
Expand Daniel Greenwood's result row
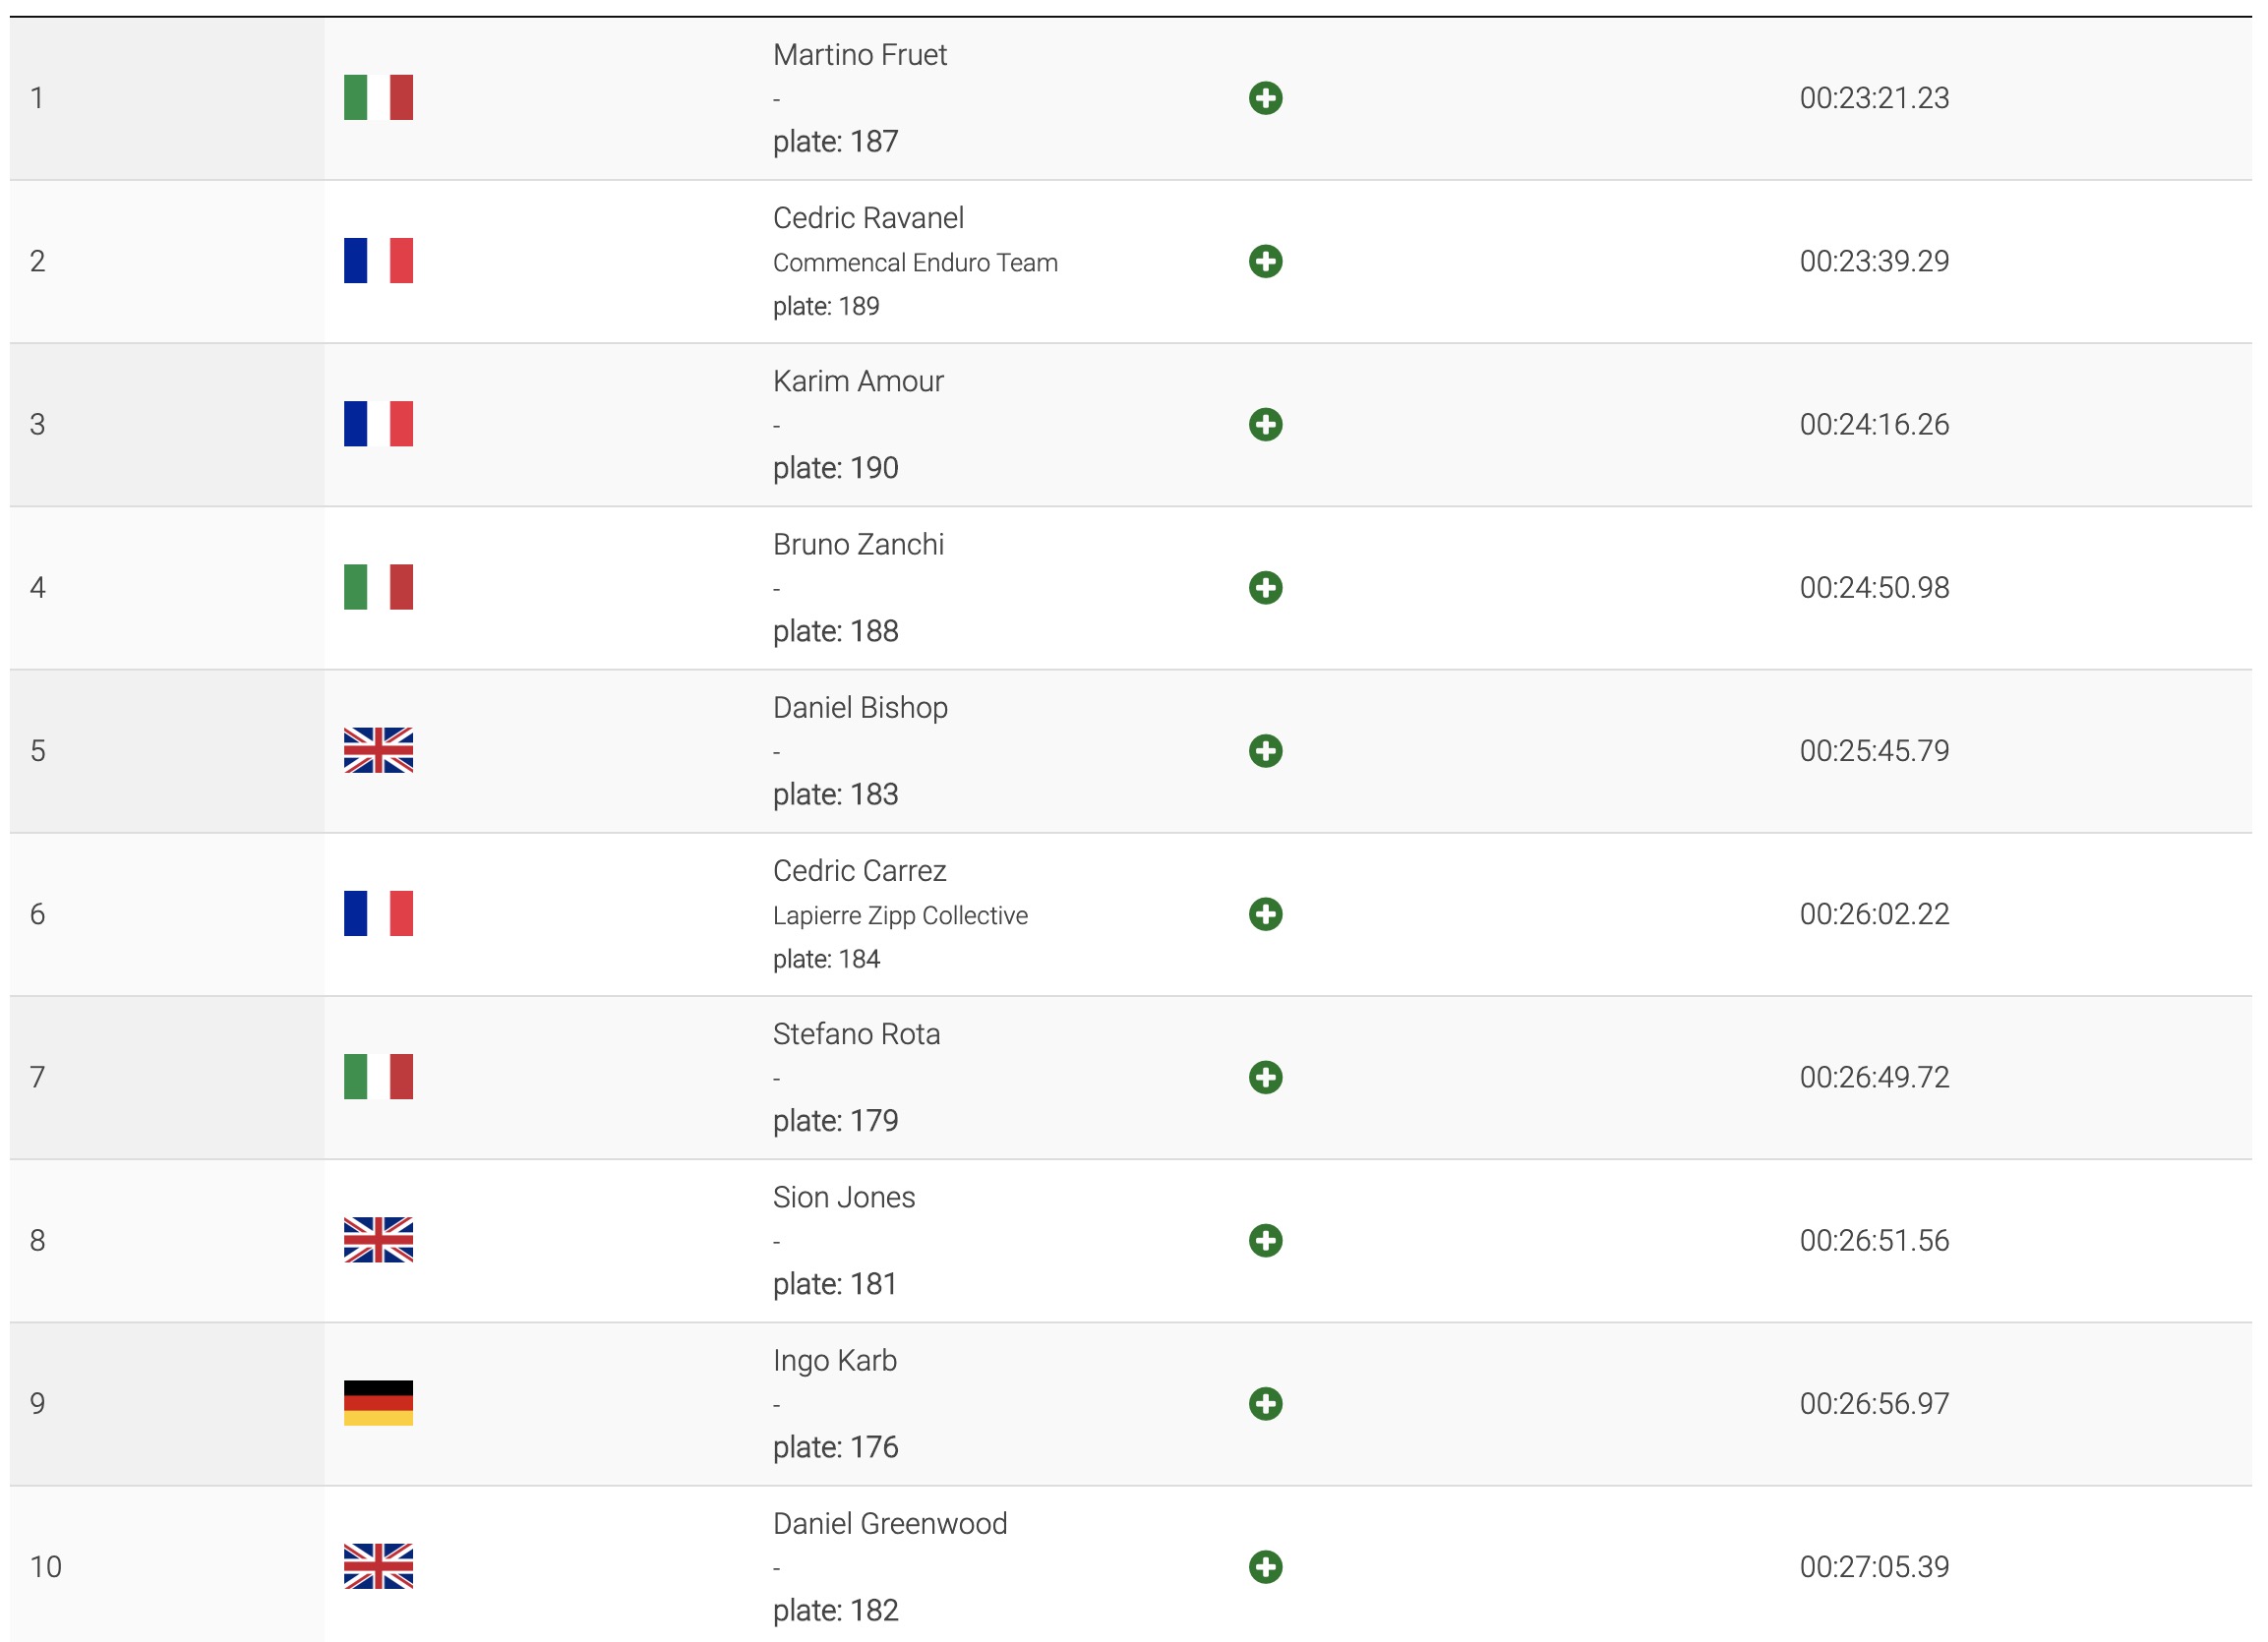click(1265, 1566)
